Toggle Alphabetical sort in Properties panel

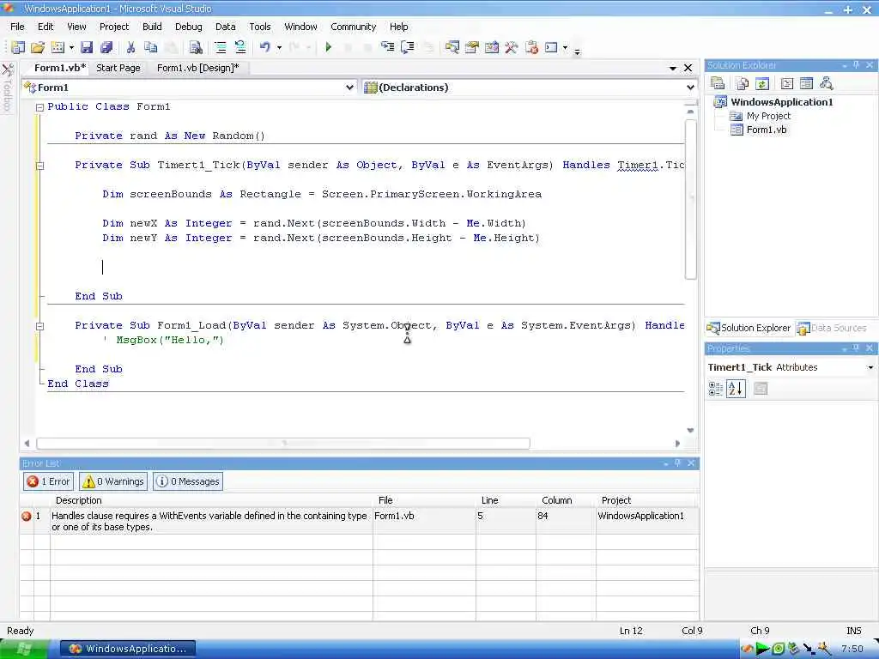736,389
